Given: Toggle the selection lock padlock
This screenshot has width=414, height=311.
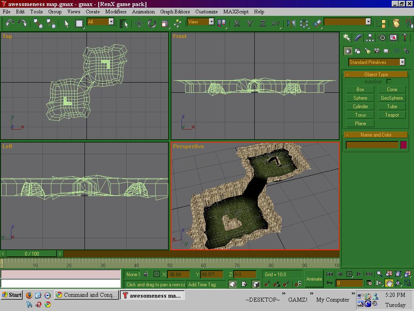Looking at the screenshot, I should [x=146, y=275].
